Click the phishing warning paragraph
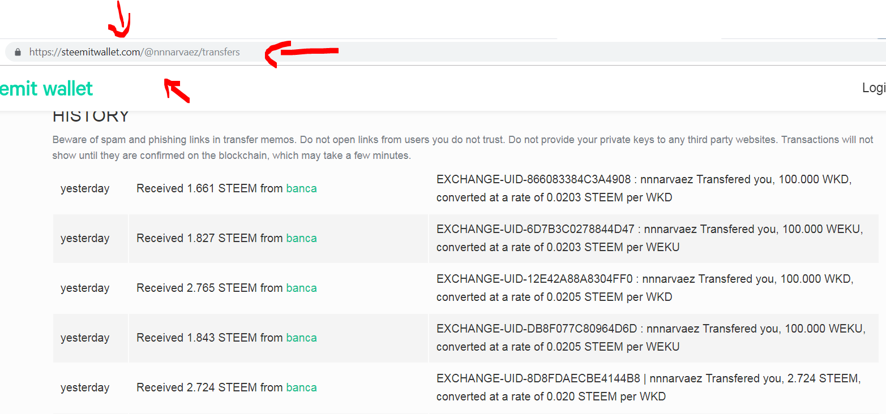The image size is (886, 414). pos(463,147)
